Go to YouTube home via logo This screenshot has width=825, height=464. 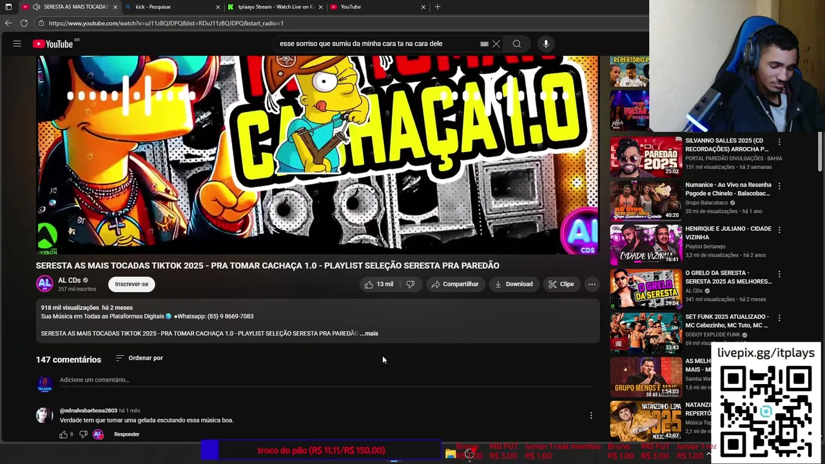(53, 44)
